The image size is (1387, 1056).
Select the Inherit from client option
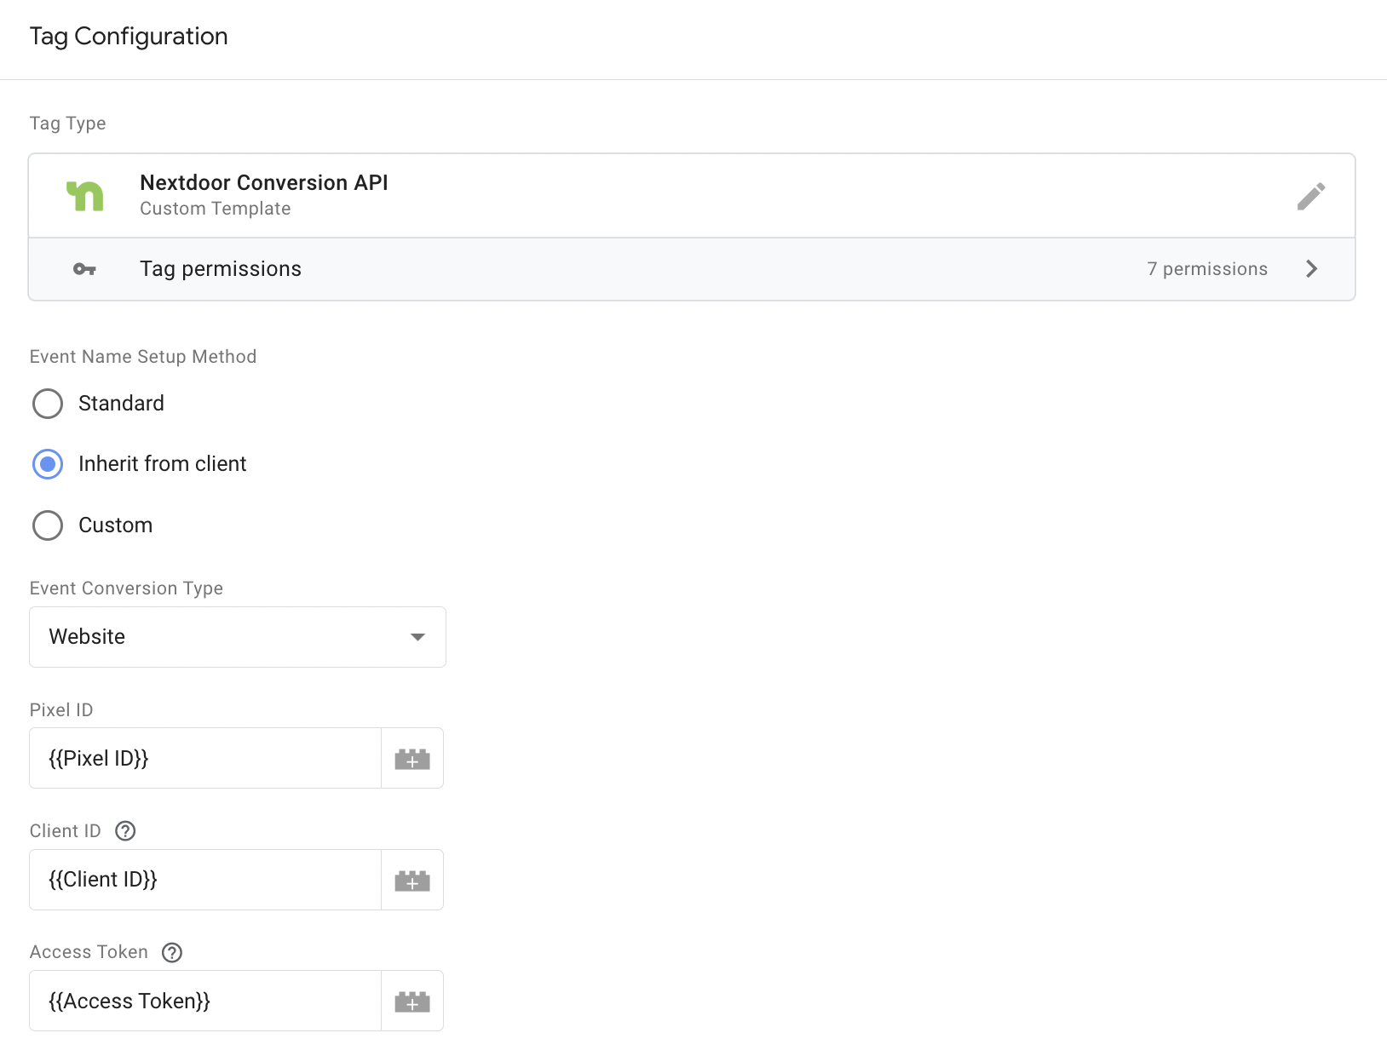point(48,464)
